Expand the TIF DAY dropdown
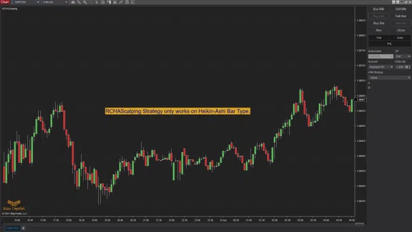The width and height of the screenshot is (412, 232). pos(402,56)
